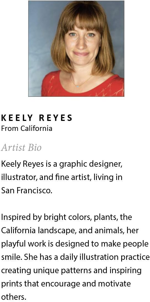Click the line 'playful work is designed to make people'
Image resolution: width=150 pixels, height=302 pixels.
(x=75, y=244)
